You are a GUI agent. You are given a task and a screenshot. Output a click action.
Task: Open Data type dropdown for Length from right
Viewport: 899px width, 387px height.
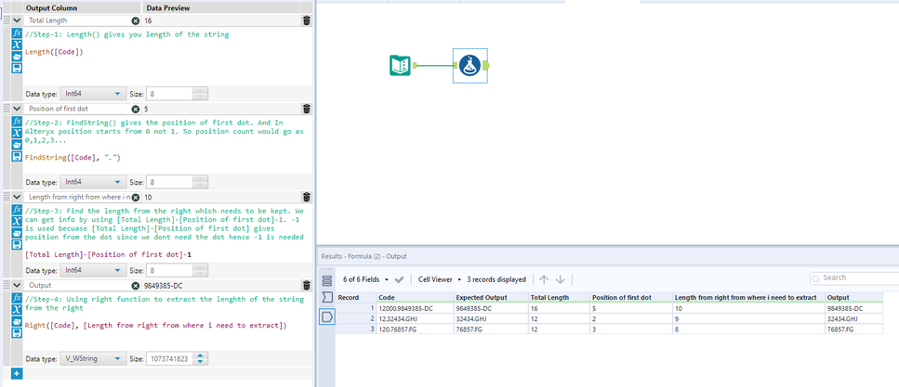93,270
